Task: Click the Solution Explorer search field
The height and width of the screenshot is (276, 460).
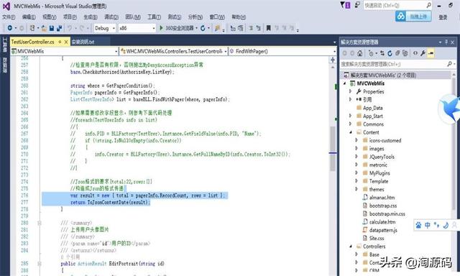Action: (x=397, y=64)
